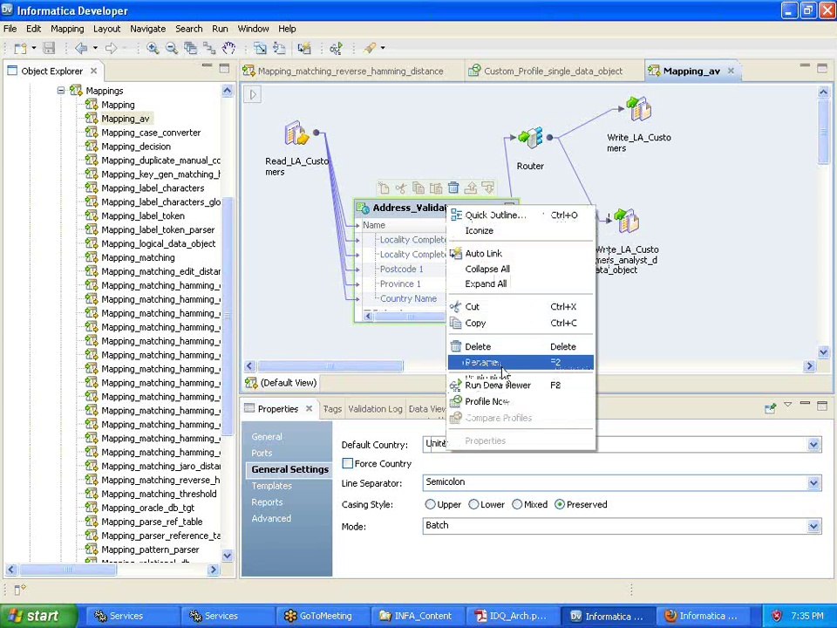The width and height of the screenshot is (837, 628).
Task: Click the Write_LA_Customers target icon
Action: (638, 109)
